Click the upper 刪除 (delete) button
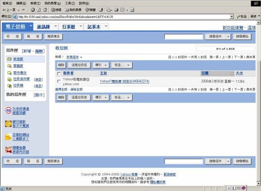This screenshot has width=261, height=191. pyautogui.click(x=61, y=65)
